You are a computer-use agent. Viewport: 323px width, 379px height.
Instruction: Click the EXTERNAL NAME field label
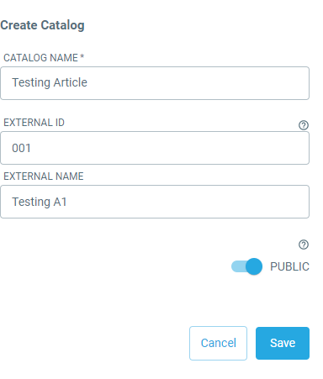[44, 176]
